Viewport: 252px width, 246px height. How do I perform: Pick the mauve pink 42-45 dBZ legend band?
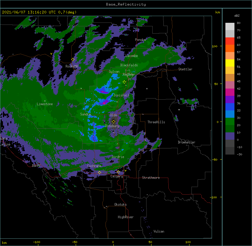230,85
